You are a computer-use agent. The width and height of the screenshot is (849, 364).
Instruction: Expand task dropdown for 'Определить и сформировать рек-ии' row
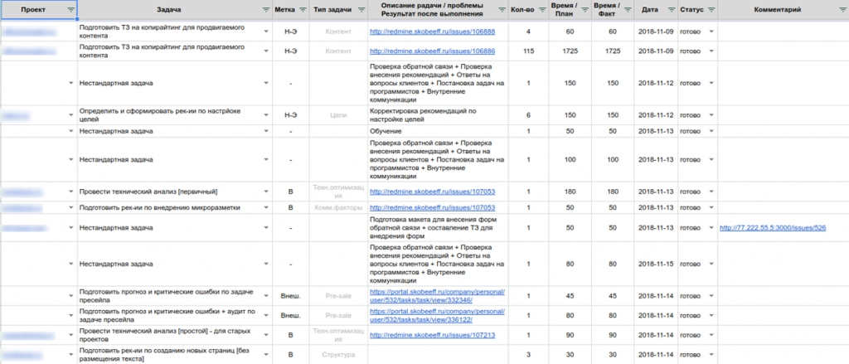266,115
